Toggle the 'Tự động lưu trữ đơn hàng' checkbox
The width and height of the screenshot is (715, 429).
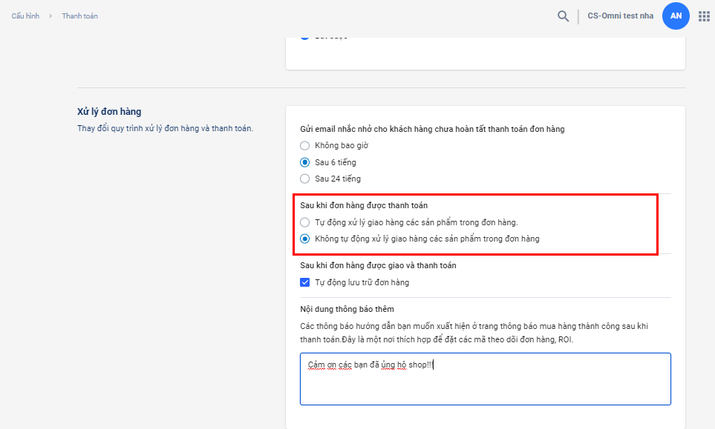coord(304,282)
